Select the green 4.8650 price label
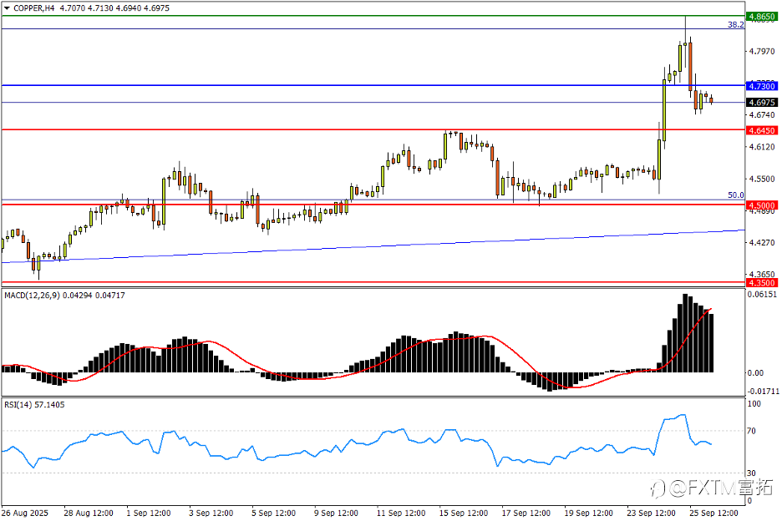This screenshot has width=782, height=521. 762,17
